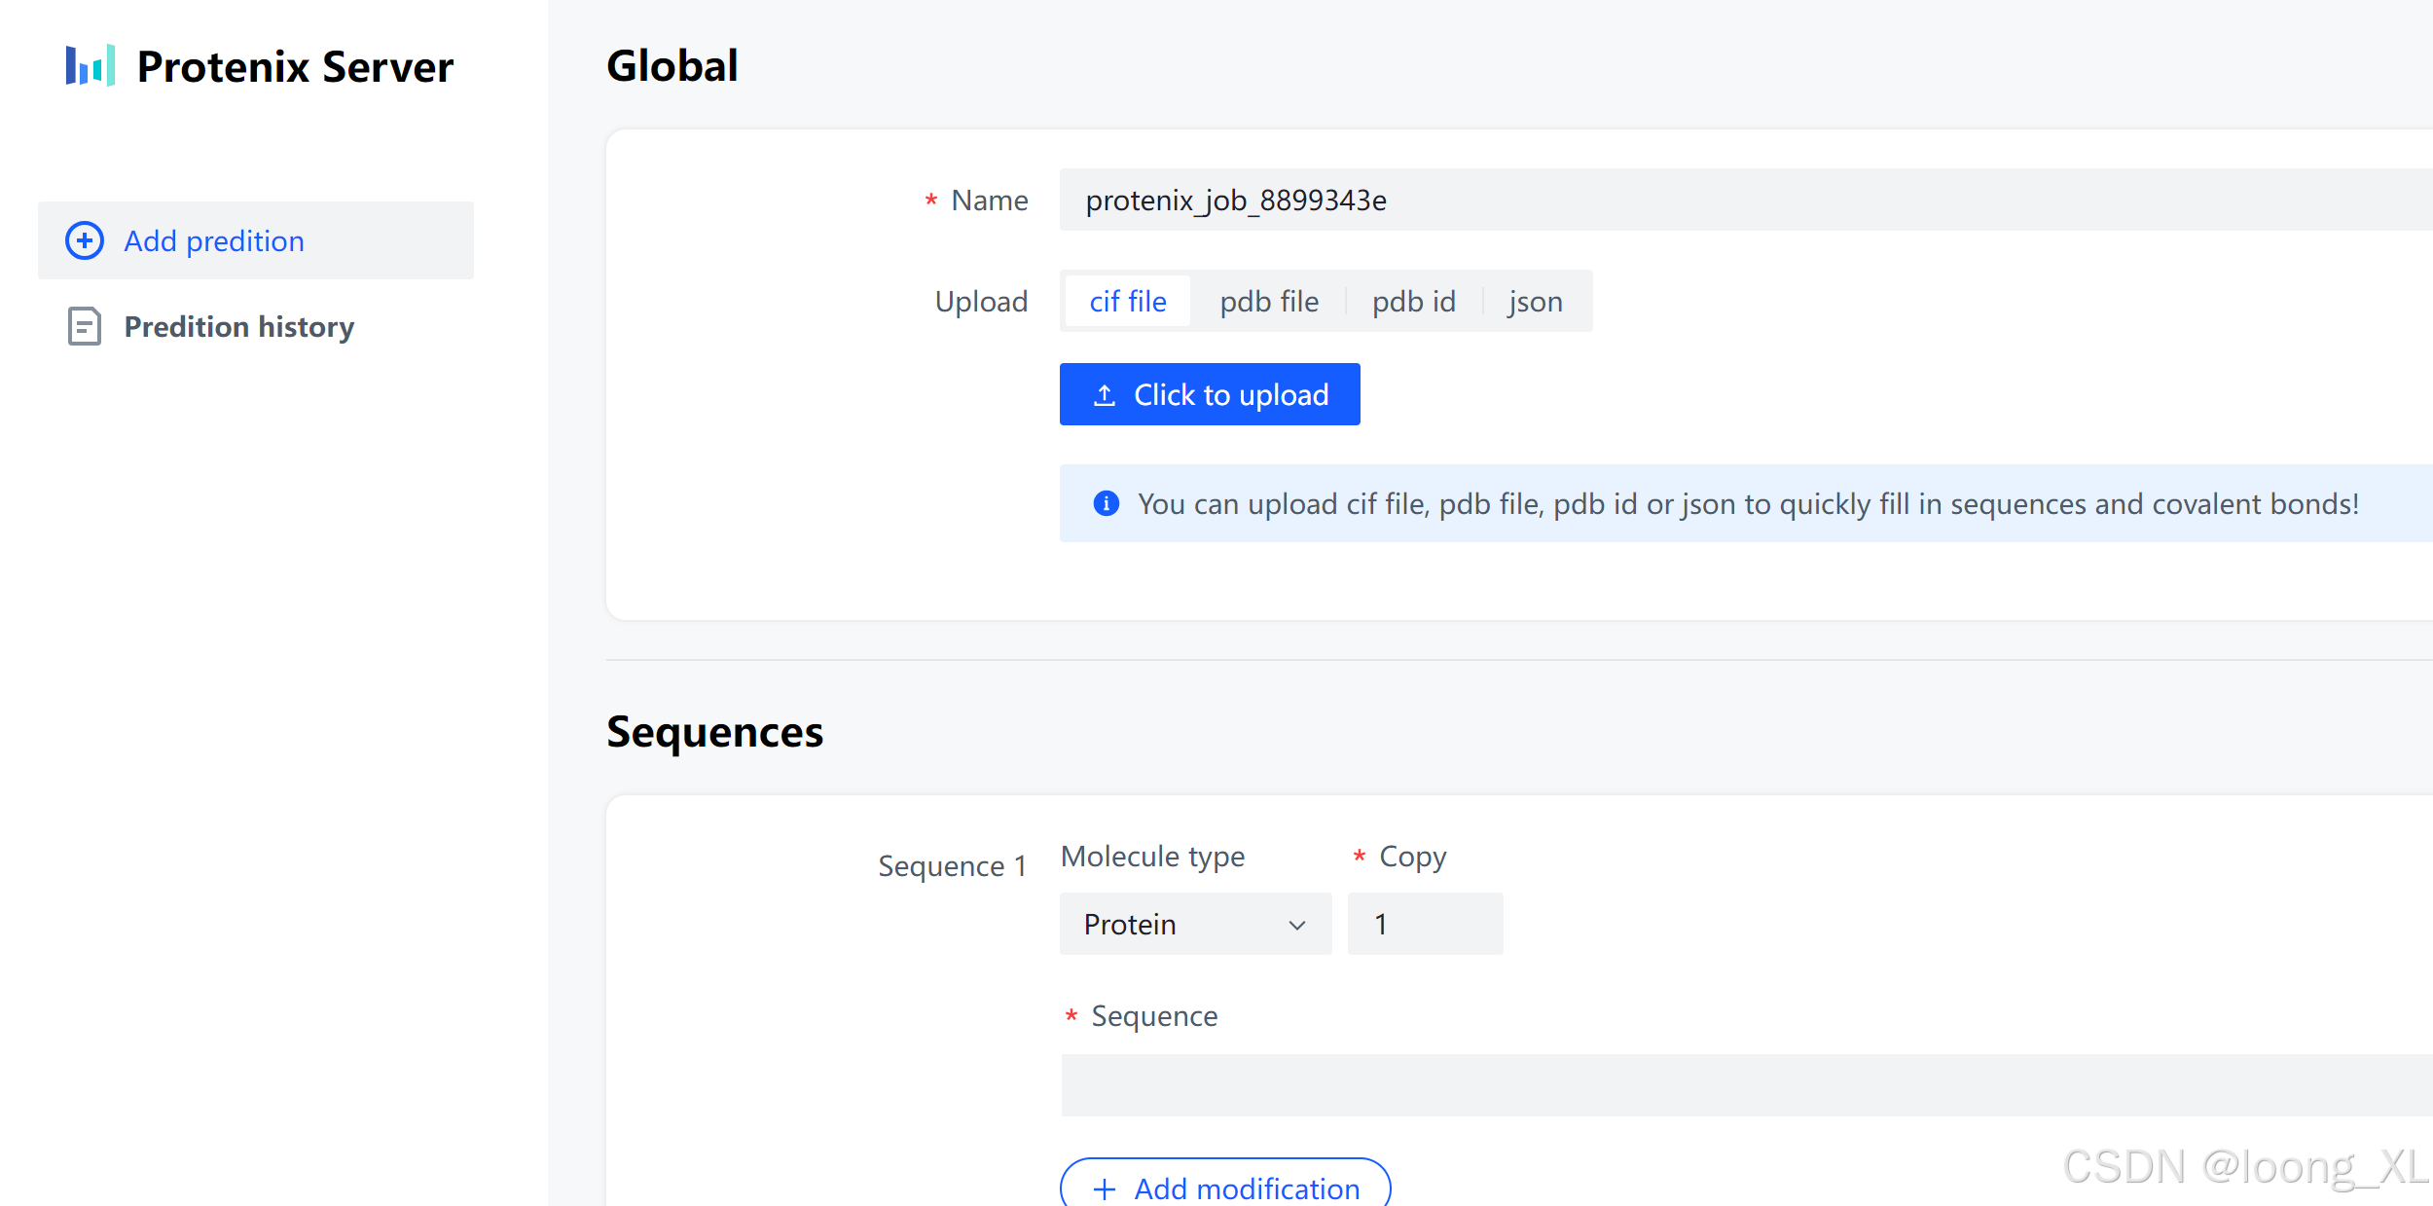The width and height of the screenshot is (2433, 1206).
Task: Switch to the pdb id upload option
Action: (x=1413, y=302)
